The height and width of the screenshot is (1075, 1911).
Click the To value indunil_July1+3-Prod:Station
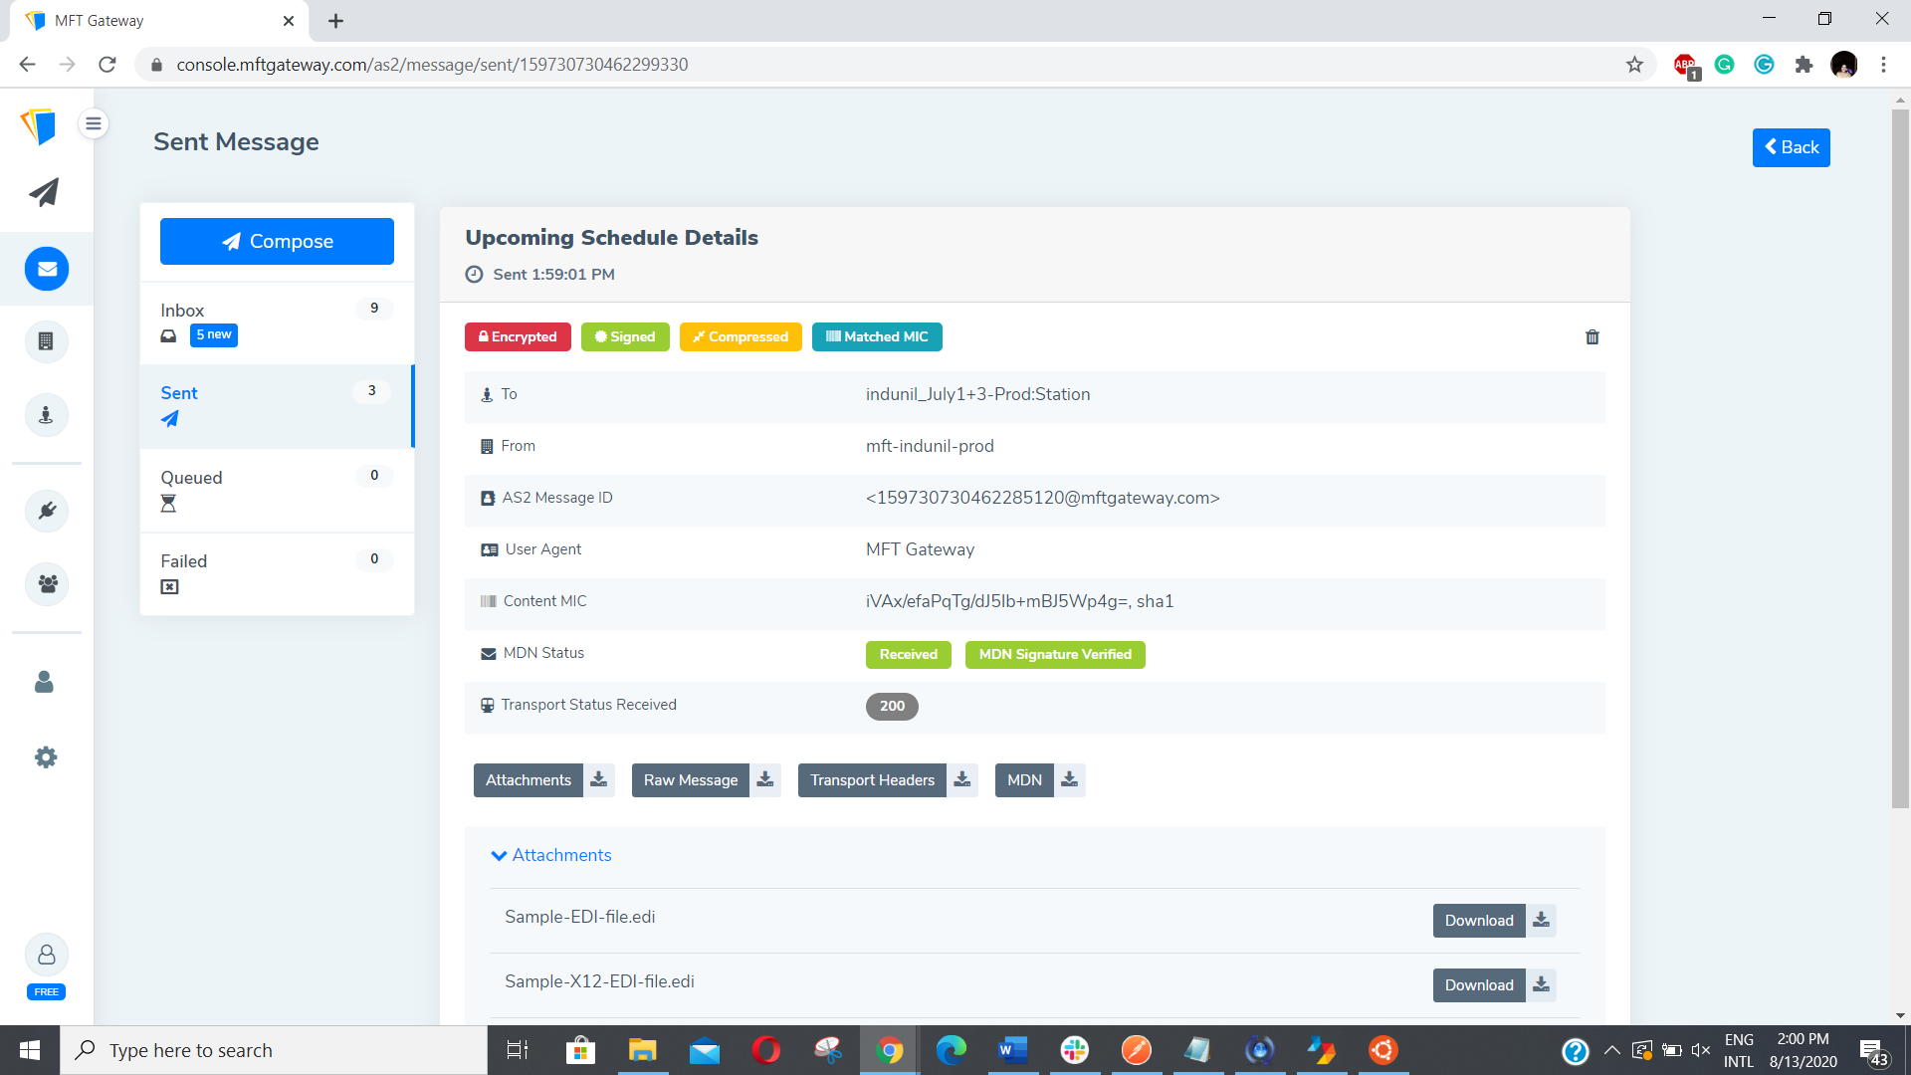point(977,394)
